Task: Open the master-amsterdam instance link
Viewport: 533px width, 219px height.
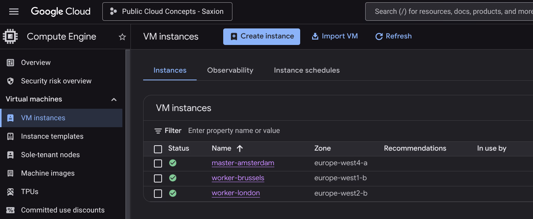Action: tap(243, 163)
